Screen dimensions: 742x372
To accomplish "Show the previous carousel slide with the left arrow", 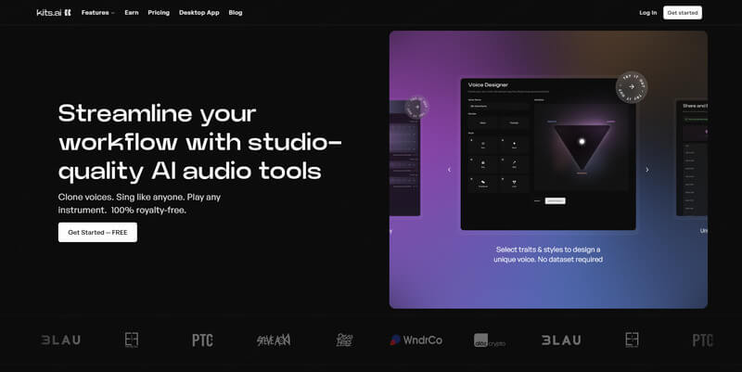I will pyautogui.click(x=449, y=170).
